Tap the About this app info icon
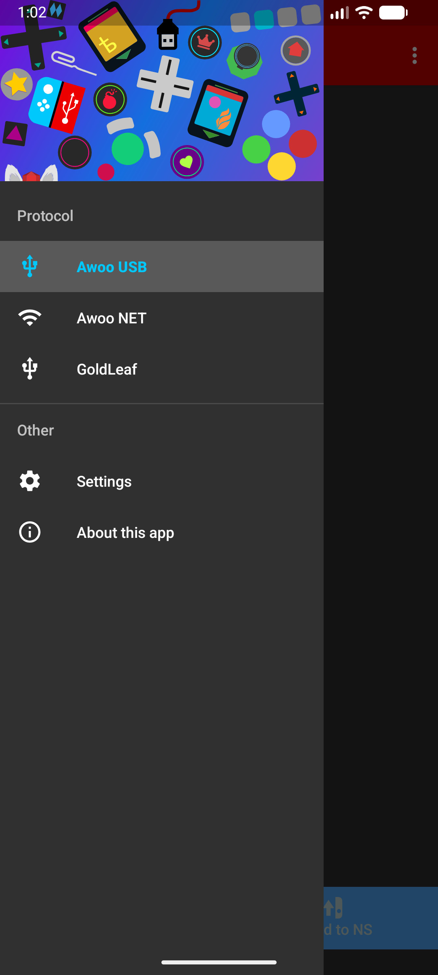The image size is (438, 975). [x=30, y=532]
